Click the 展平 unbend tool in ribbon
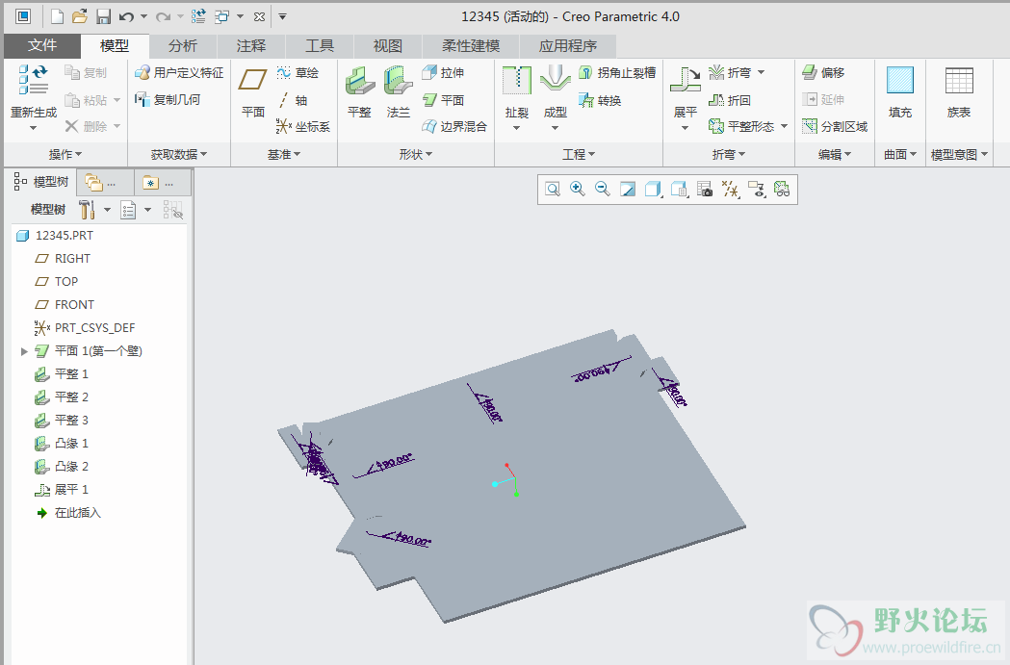The image size is (1010, 665). click(686, 92)
